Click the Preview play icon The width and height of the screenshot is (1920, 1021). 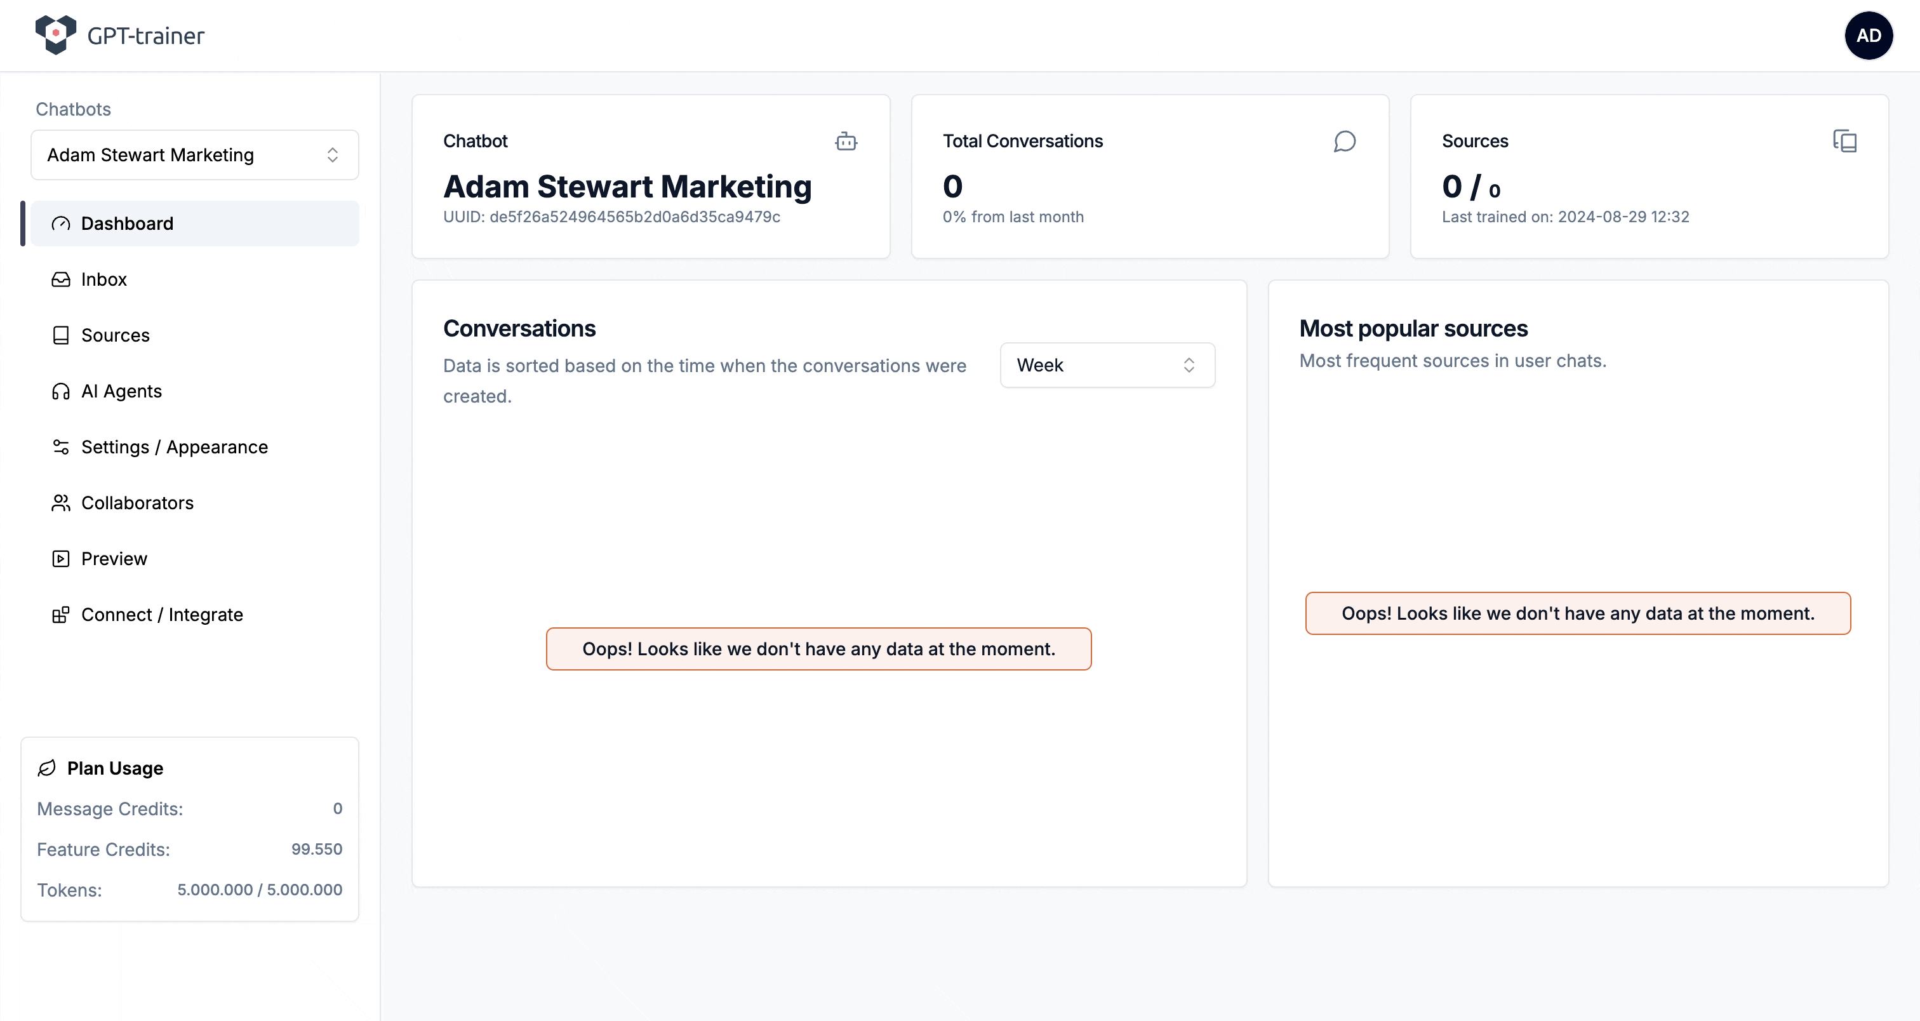60,559
